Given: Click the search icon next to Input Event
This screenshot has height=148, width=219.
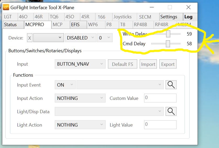Looking at the screenshot, I should click(x=171, y=85).
